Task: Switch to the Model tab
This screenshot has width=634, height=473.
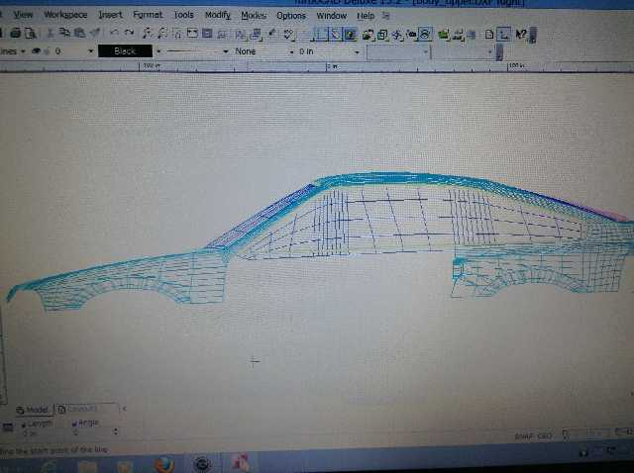Action: click(33, 409)
